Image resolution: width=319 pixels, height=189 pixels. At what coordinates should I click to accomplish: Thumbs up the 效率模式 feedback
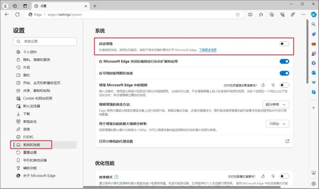click(263, 176)
